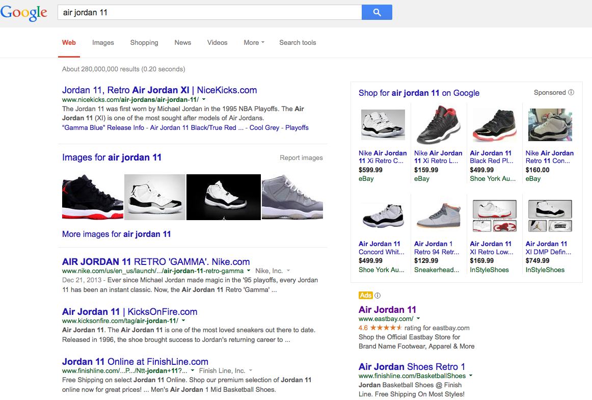Open Air Jordan 11 Black Red Pl... listing
The image size is (592, 400).
pos(492,157)
